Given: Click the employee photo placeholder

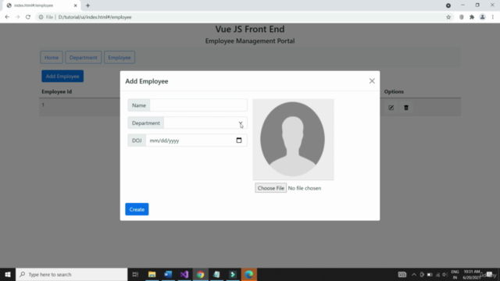Looking at the screenshot, I should pyautogui.click(x=293, y=140).
